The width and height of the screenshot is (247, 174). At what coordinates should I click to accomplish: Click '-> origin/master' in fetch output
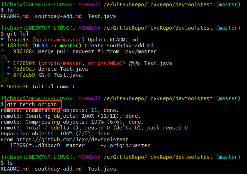coord(125,145)
